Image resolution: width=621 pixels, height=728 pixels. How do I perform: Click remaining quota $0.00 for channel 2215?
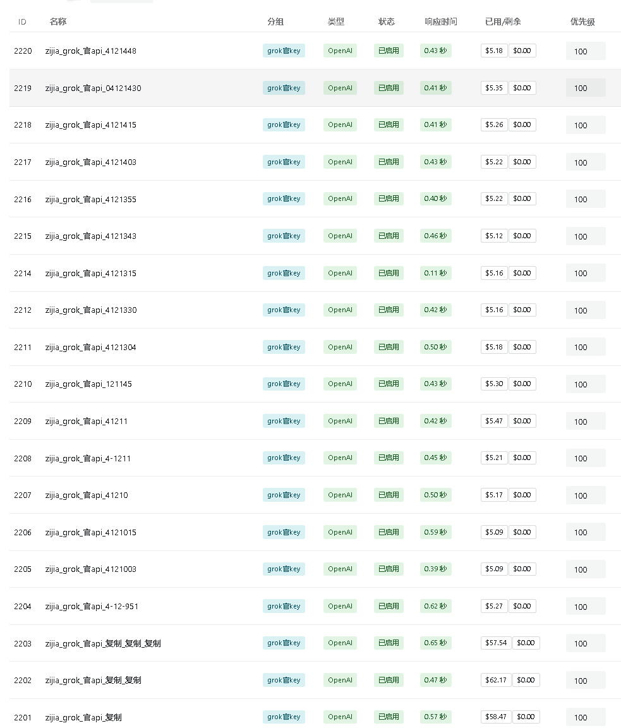pos(522,236)
